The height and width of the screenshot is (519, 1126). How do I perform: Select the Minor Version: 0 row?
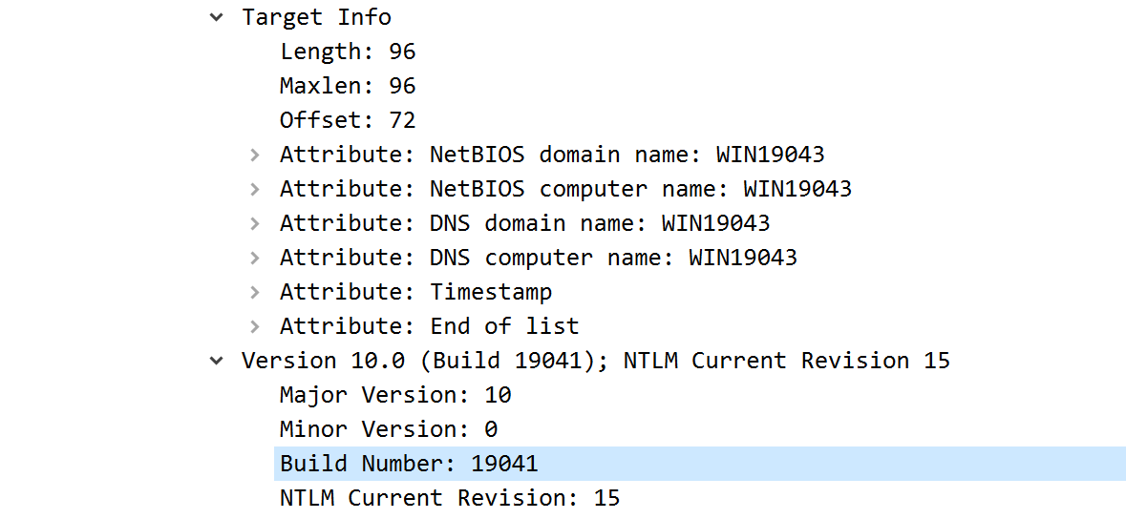click(x=388, y=429)
